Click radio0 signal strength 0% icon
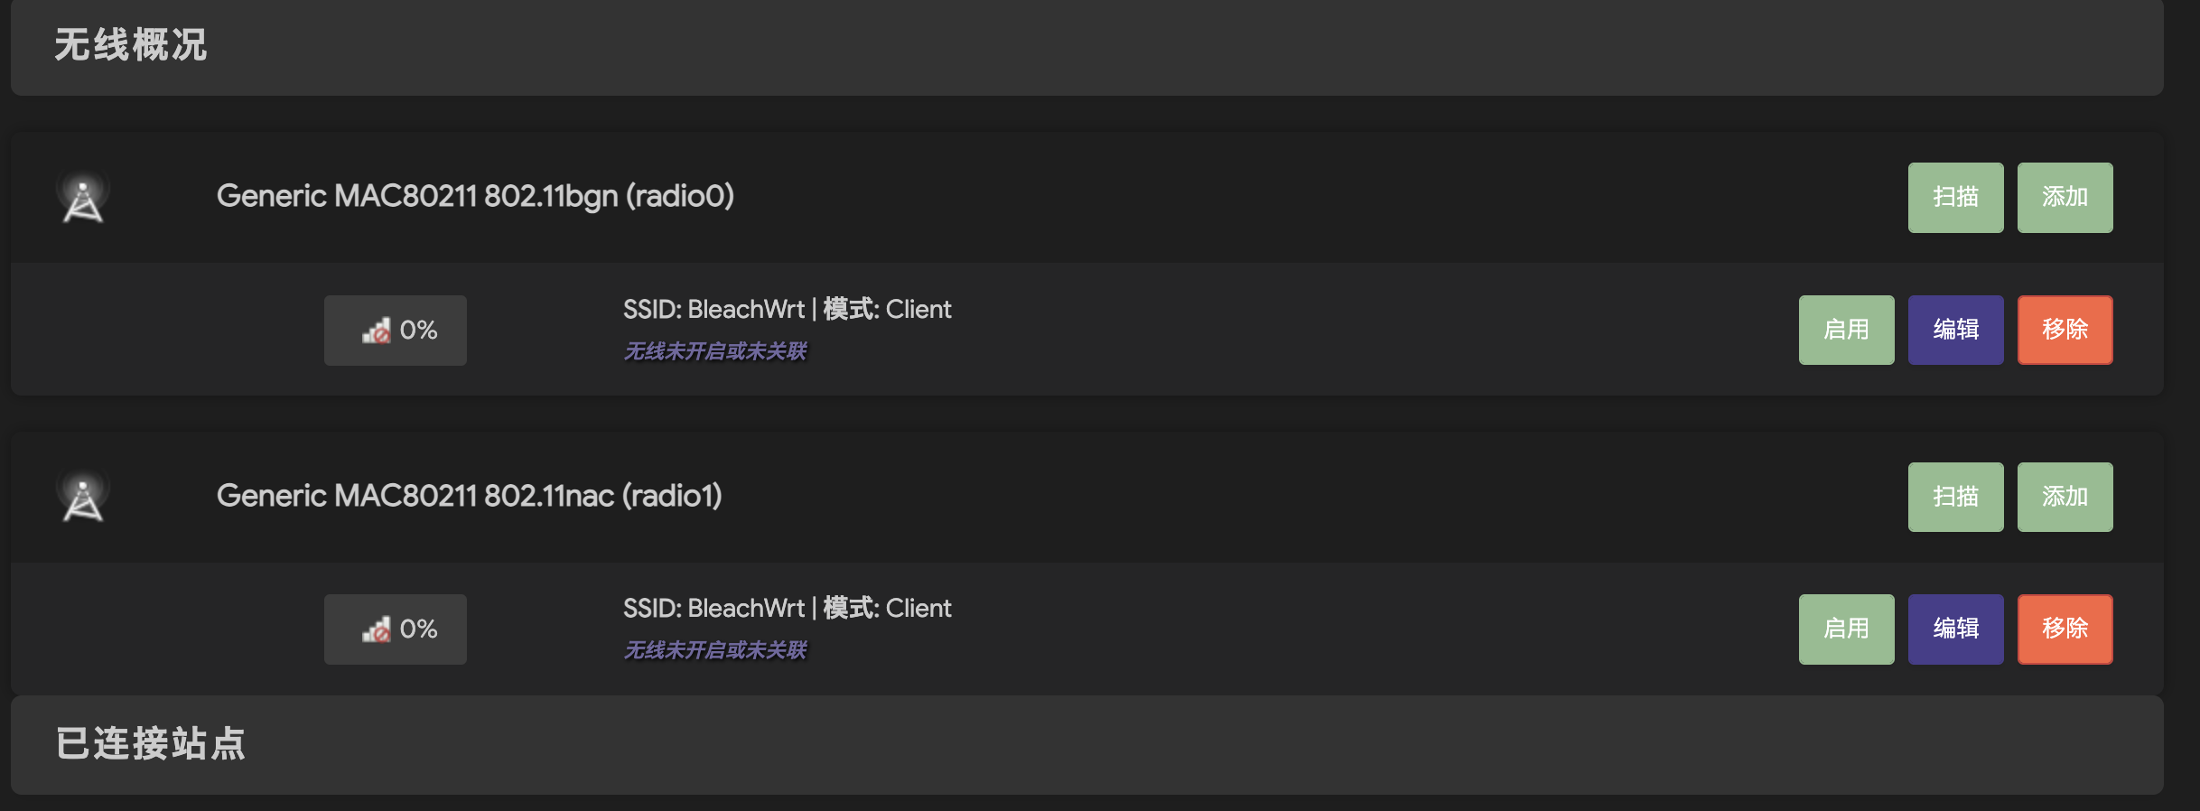 [377, 331]
